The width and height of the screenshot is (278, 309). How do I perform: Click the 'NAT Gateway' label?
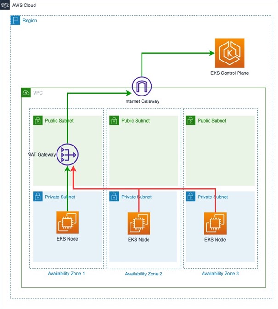(x=42, y=154)
